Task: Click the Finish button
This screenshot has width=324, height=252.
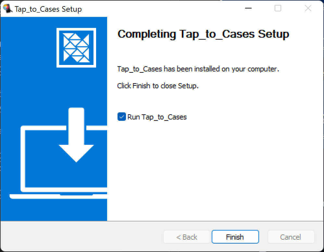Action: point(235,237)
